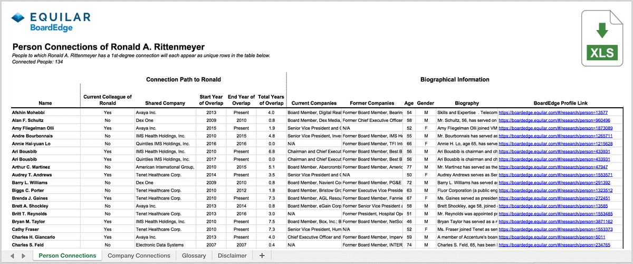
Task: Select the Amy Fliegelman Olli name cell
Action: pos(45,128)
